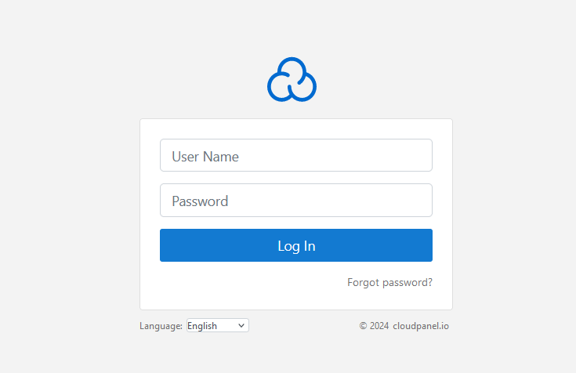Focus the User Name input field

(296, 155)
